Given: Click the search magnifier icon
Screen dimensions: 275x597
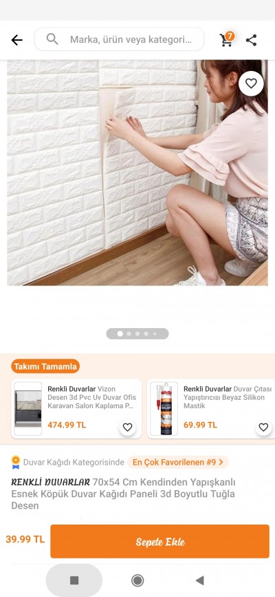Looking at the screenshot, I should (x=52, y=39).
